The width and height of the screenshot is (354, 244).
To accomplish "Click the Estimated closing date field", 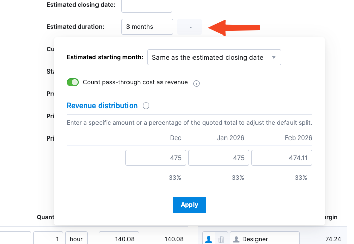I will click(x=147, y=6).
